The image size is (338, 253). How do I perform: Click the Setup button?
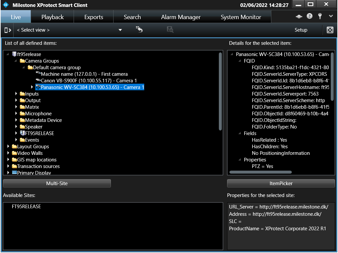[x=301, y=30]
